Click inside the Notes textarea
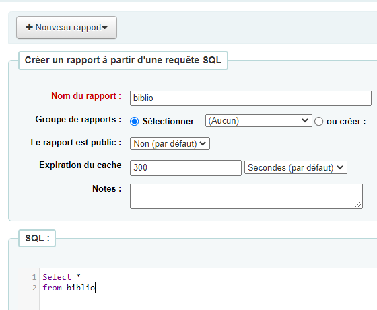Viewport: 377px width, 310px height. coord(246,196)
